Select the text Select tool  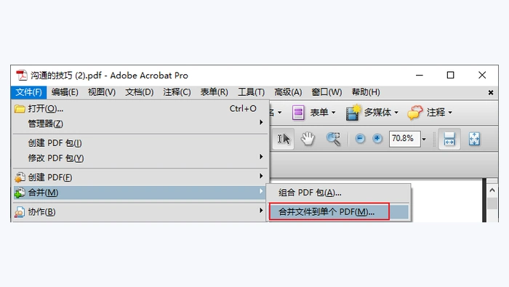click(283, 139)
